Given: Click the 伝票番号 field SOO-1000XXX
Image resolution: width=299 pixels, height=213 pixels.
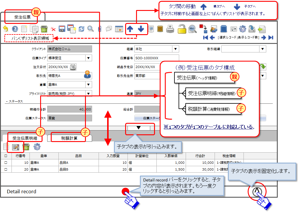Looking at the screenshot, I should click(x=156, y=58).
